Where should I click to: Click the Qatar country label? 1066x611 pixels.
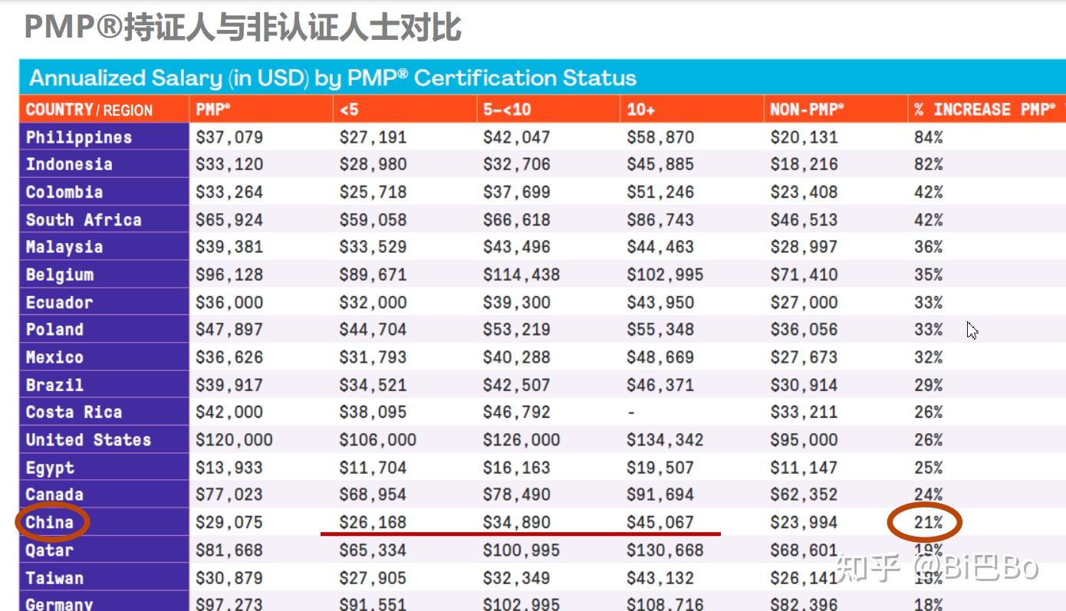point(50,549)
